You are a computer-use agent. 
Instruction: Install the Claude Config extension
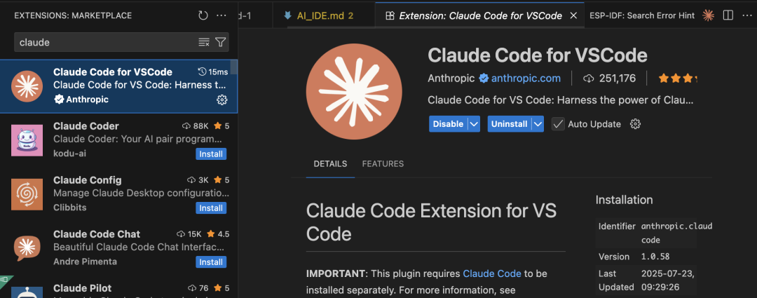pos(211,208)
